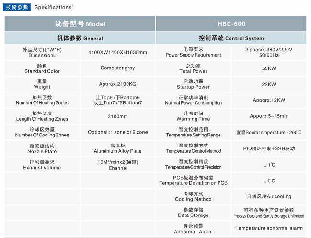311x238 pixels.
Task: Click the Optional :1 zone or 2 zone cell
Action: (117, 132)
